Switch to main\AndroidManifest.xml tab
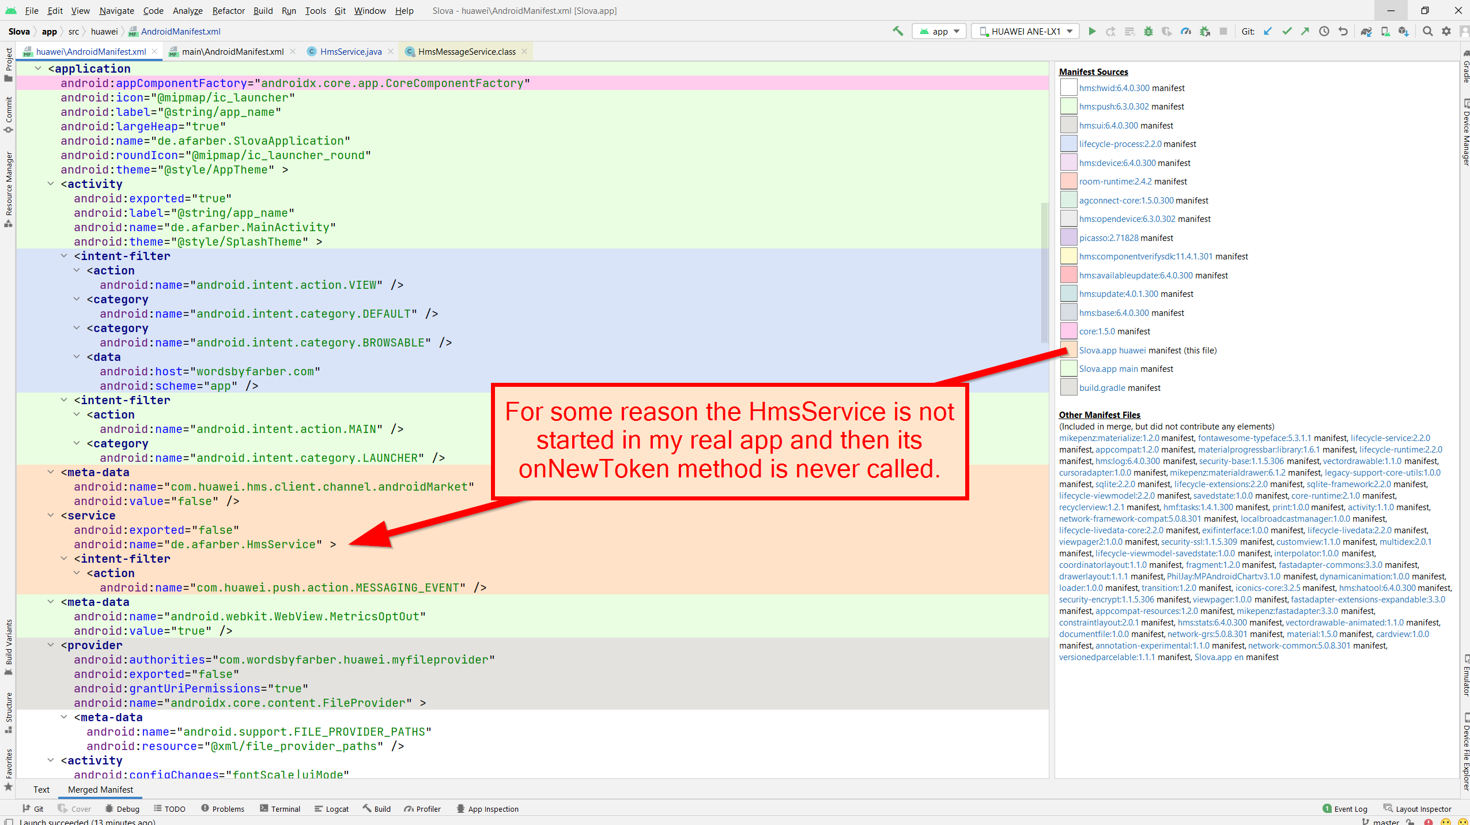Image resolution: width=1470 pixels, height=825 pixels. pos(232,51)
